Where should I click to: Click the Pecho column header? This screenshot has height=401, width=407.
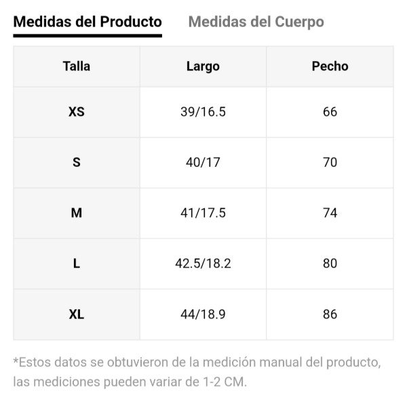[330, 66]
